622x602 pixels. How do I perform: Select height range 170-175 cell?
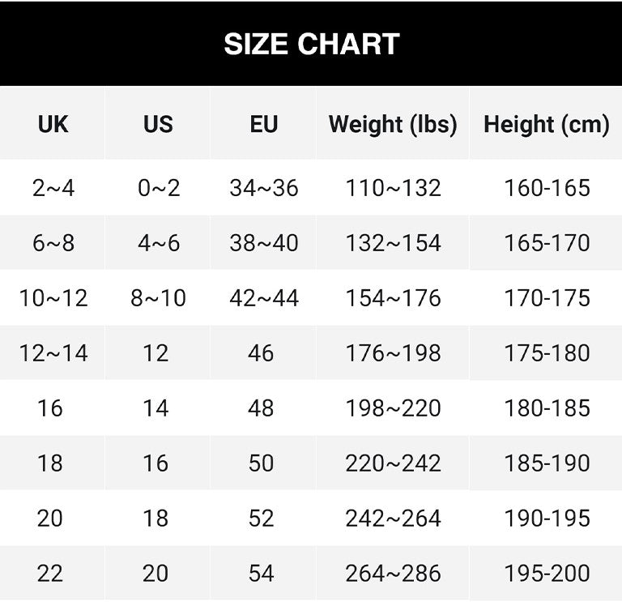tap(547, 298)
